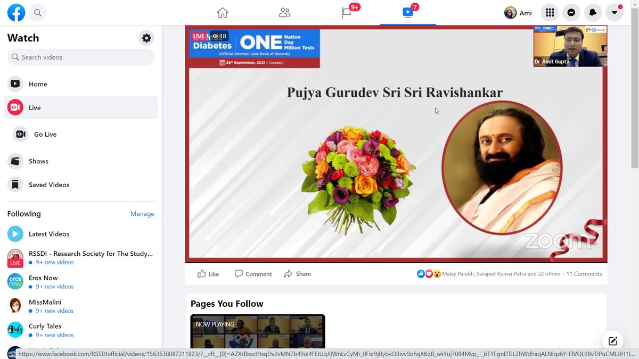Comment on the live video
Image resolution: width=639 pixels, height=359 pixels.
[253, 274]
